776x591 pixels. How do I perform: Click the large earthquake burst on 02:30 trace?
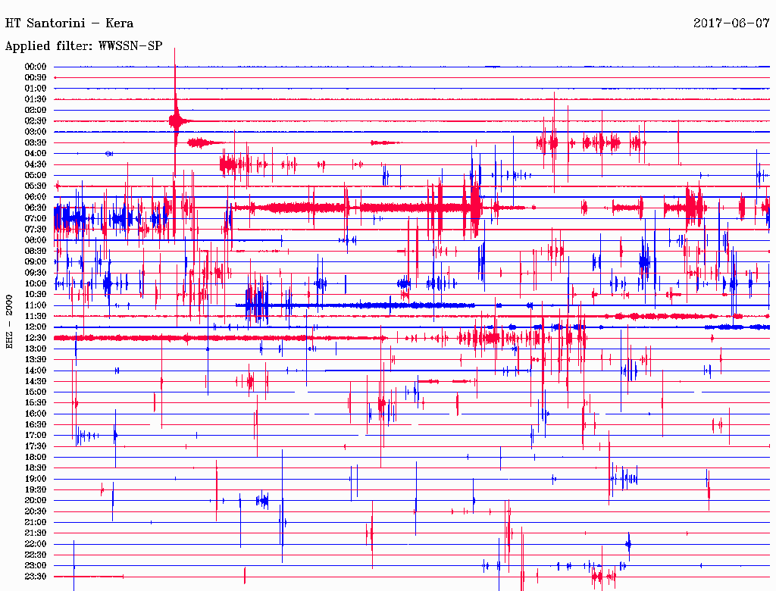(x=176, y=120)
